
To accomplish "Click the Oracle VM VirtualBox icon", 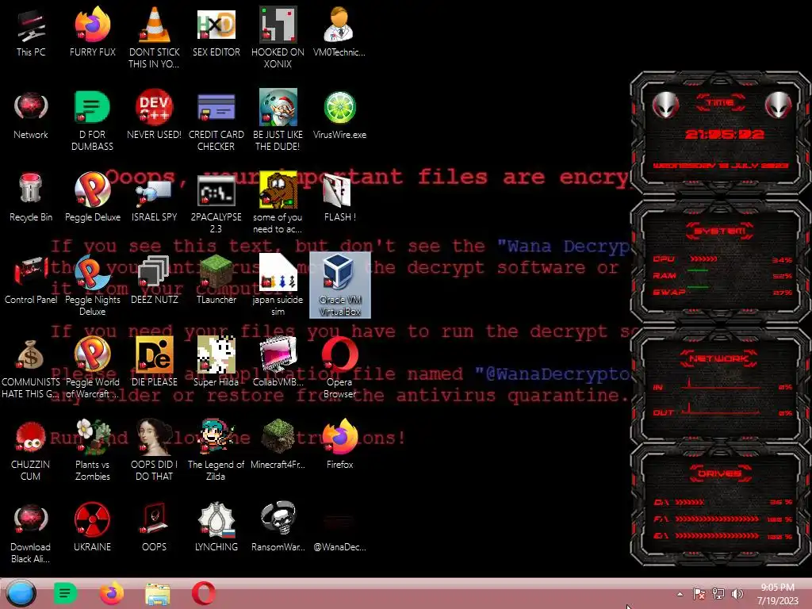I will click(339, 285).
